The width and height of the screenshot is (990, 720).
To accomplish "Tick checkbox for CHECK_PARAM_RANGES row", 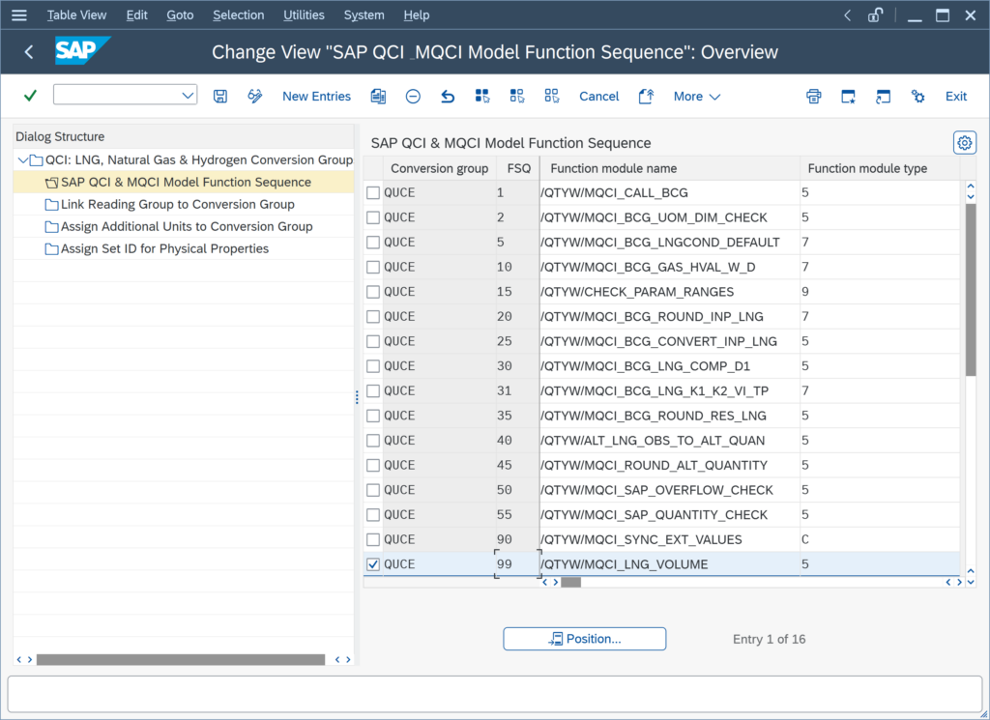I will tap(373, 292).
